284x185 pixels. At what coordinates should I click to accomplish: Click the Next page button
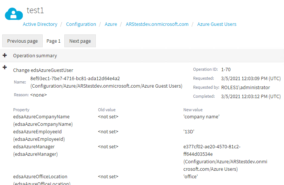pos(80,41)
